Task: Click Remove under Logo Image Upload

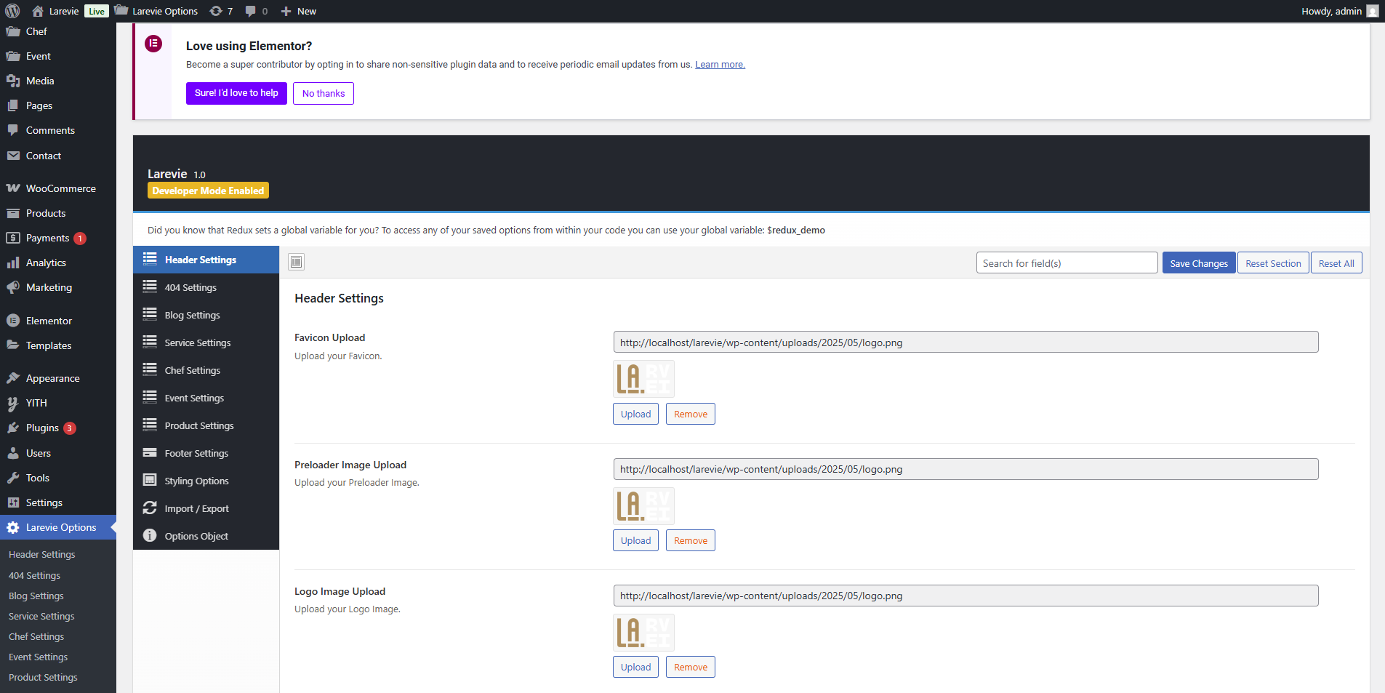Action: [x=691, y=667]
